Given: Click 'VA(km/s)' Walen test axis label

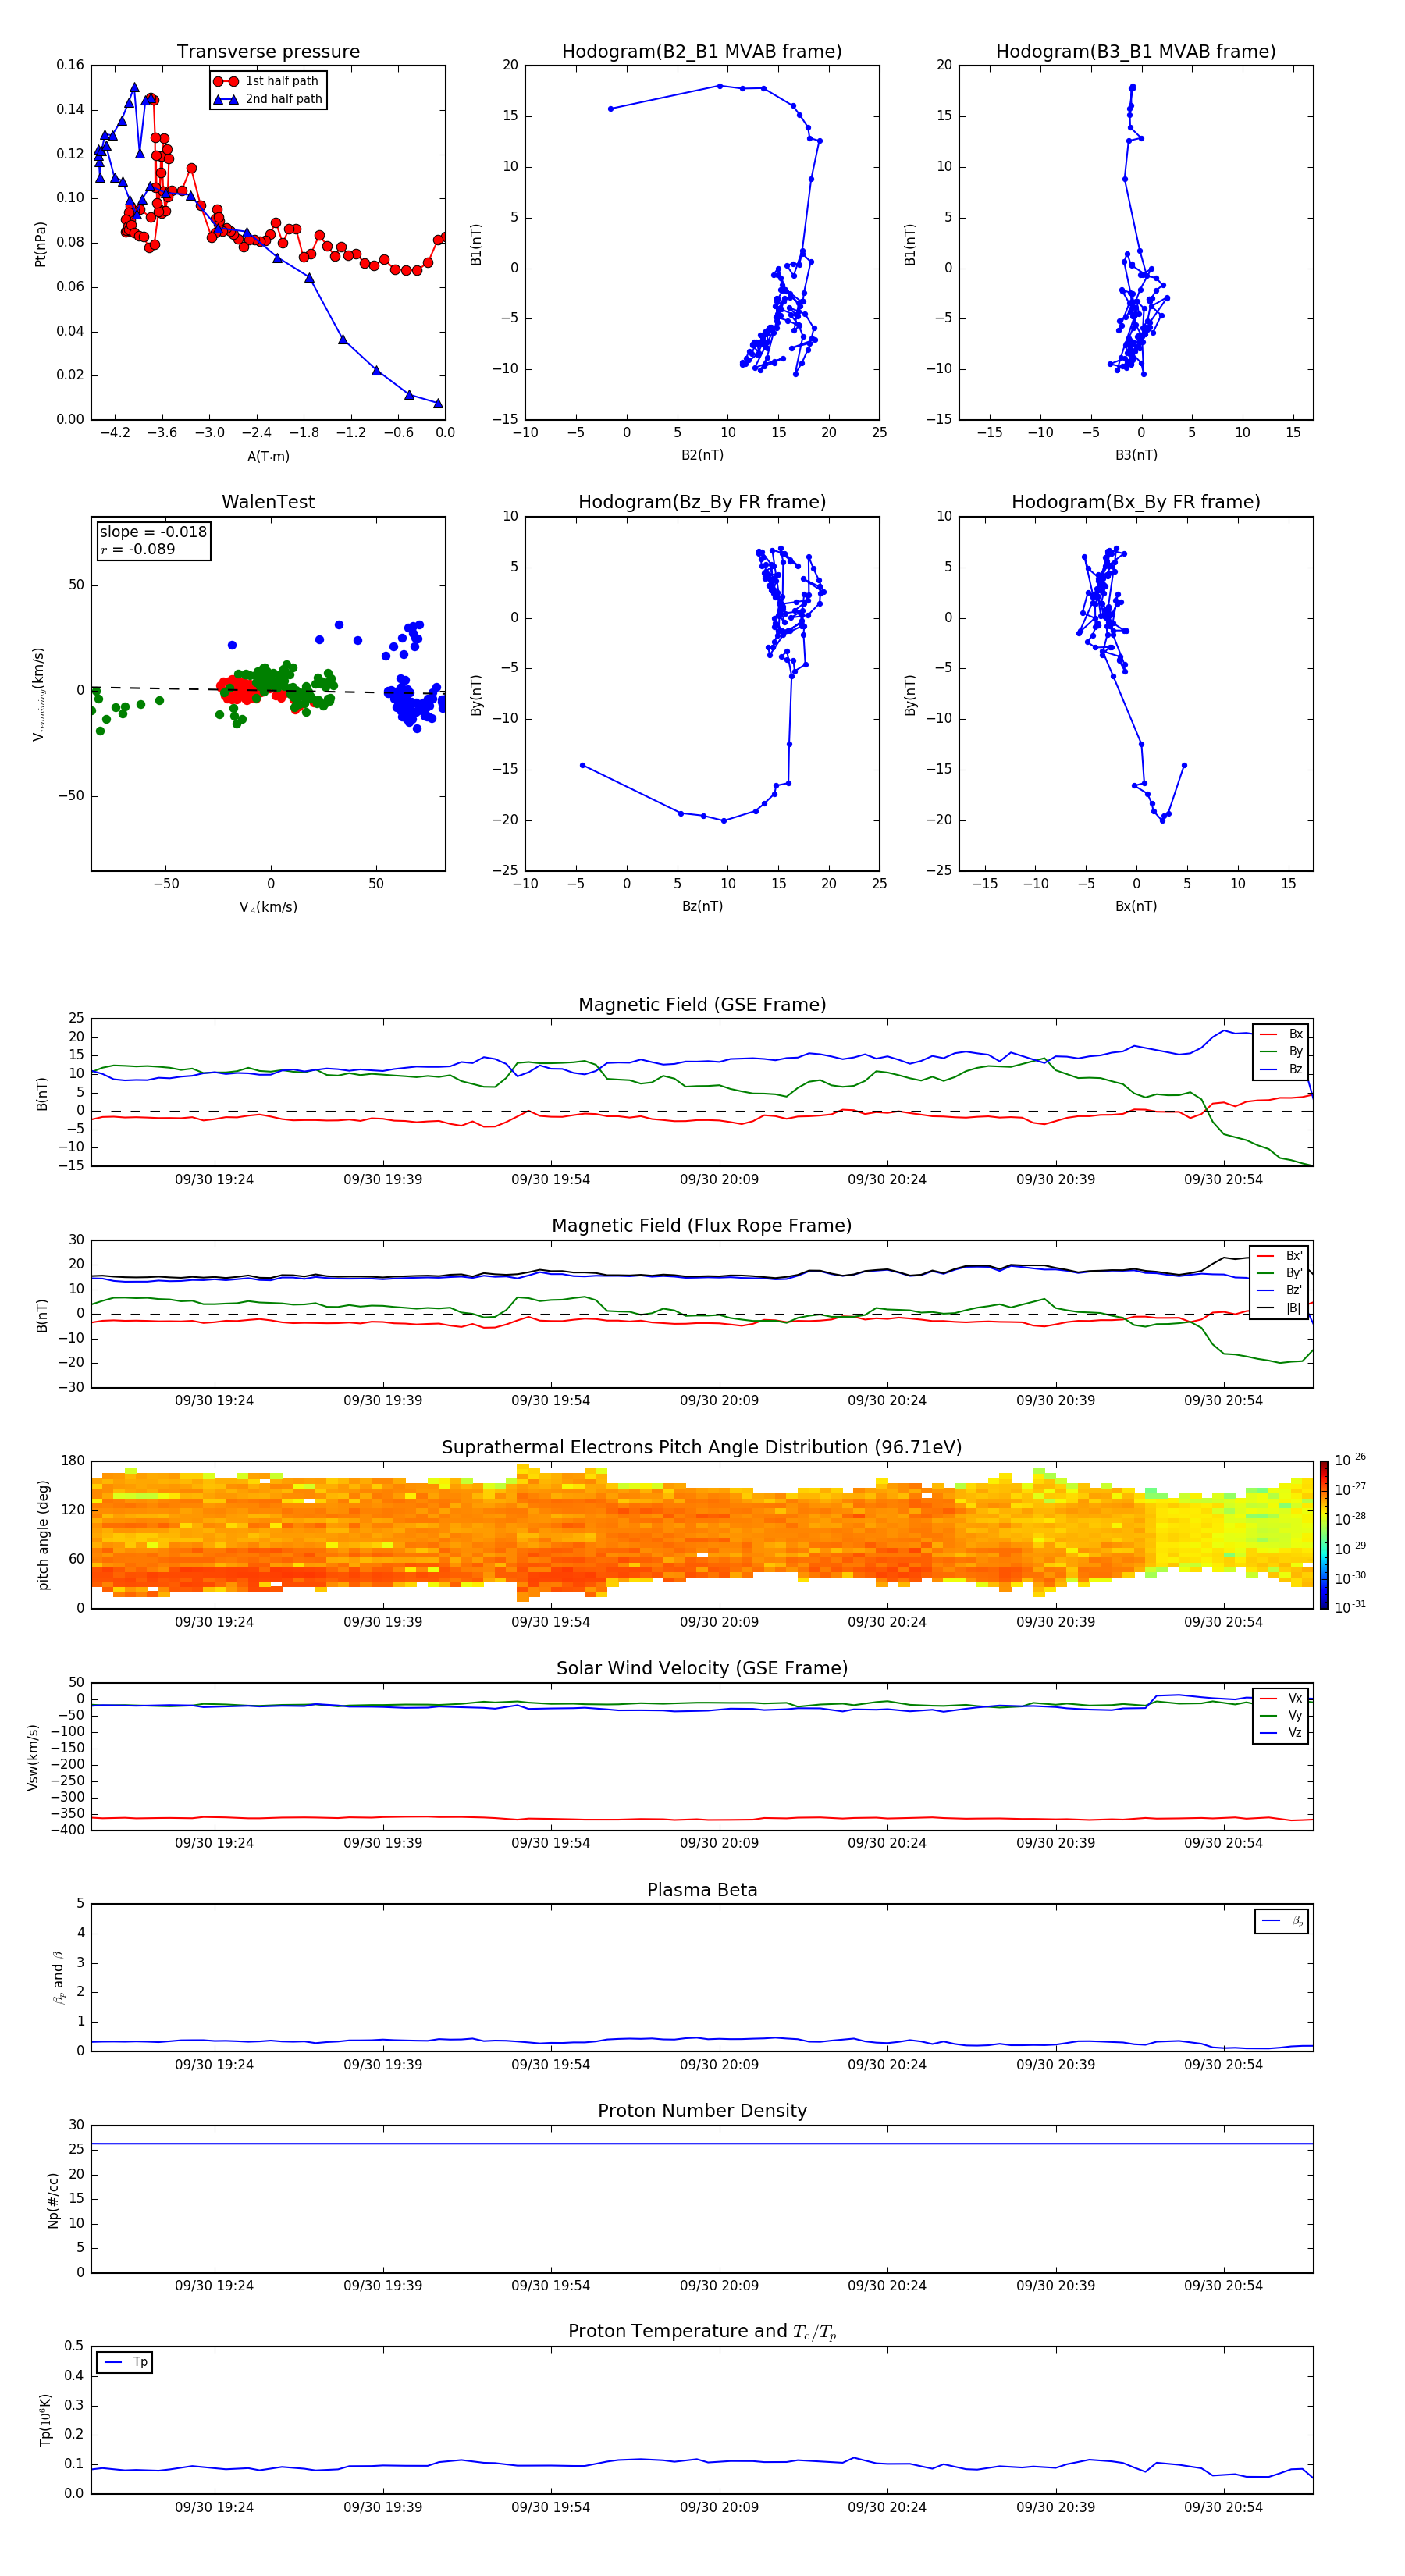Looking at the screenshot, I should pos(268,908).
